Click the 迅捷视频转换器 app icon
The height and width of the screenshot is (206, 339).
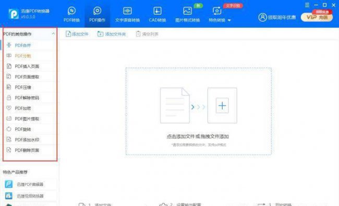(9, 196)
